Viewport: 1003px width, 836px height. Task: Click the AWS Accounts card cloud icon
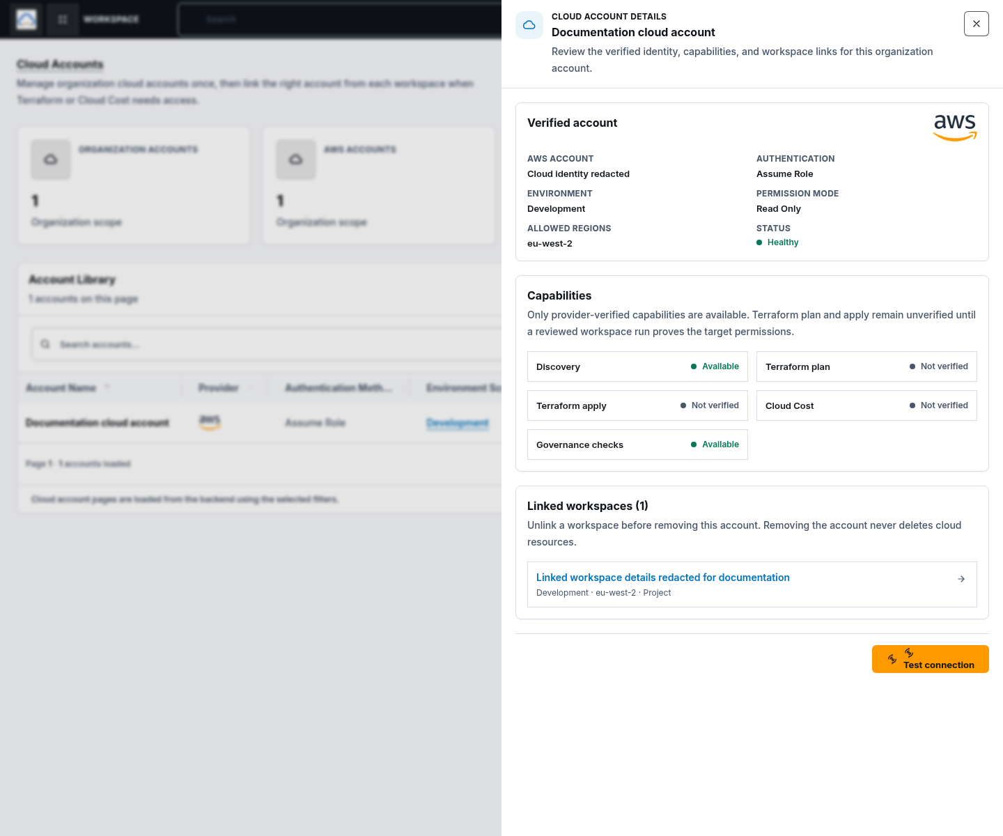[296, 160]
